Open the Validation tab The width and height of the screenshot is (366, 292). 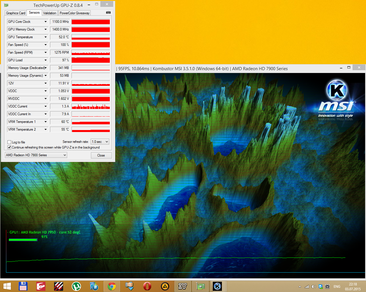click(50, 13)
